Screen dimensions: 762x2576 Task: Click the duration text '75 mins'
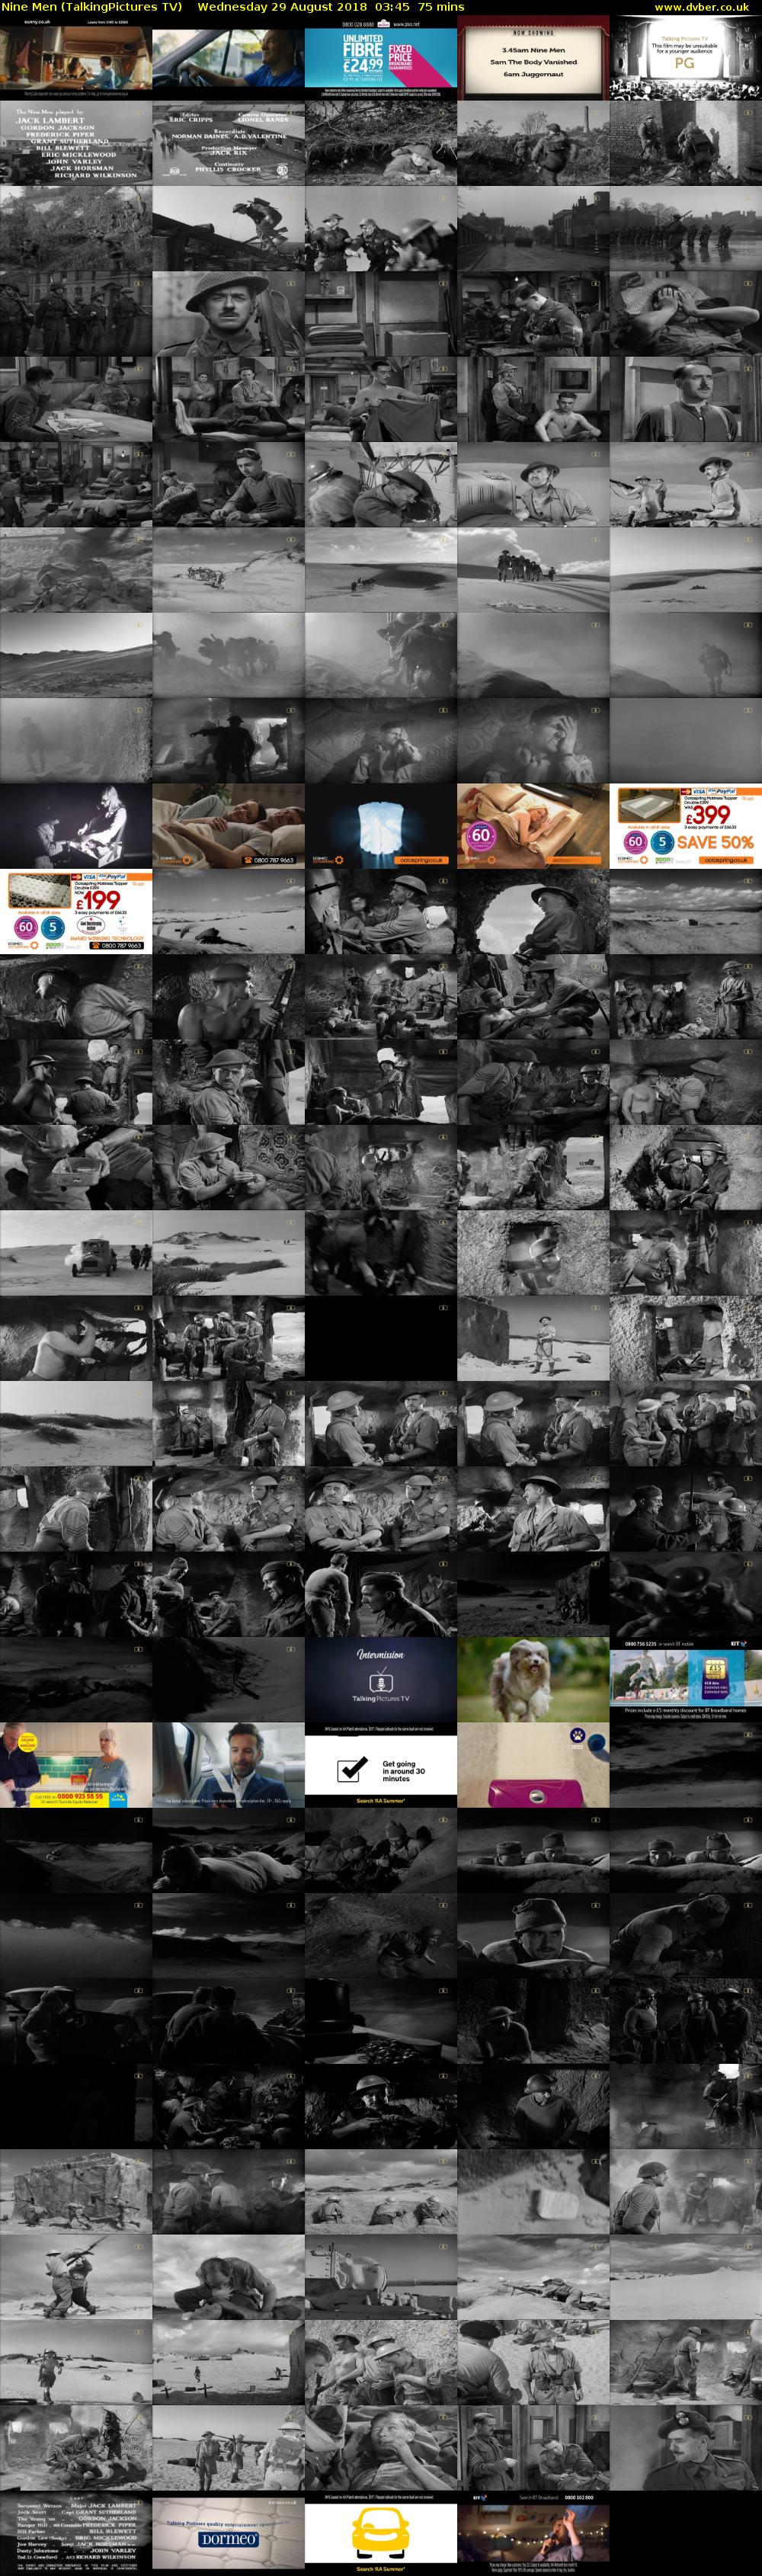[441, 7]
